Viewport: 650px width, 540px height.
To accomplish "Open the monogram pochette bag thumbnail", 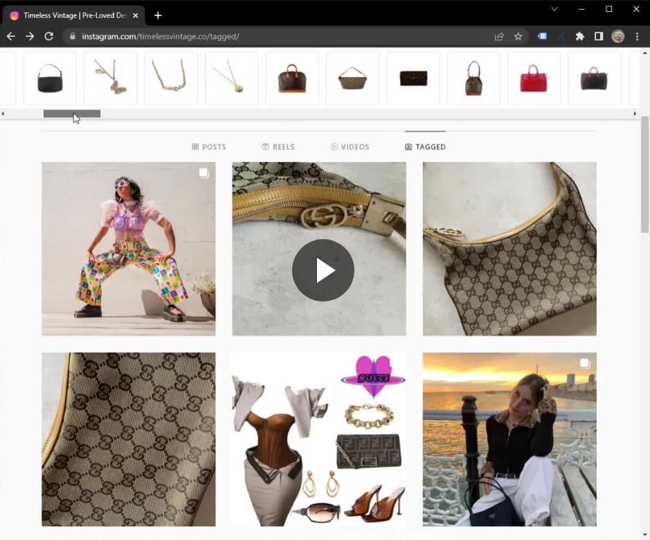I will tap(353, 78).
